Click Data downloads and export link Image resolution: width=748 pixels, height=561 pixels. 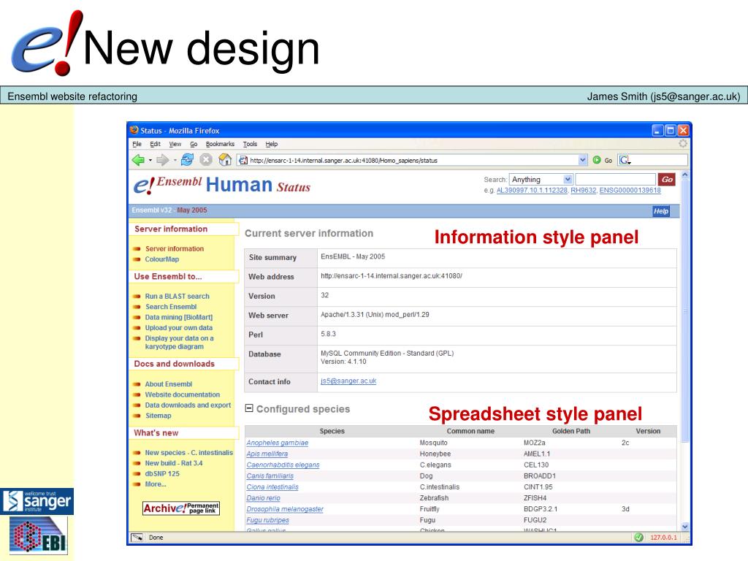pyautogui.click(x=188, y=405)
